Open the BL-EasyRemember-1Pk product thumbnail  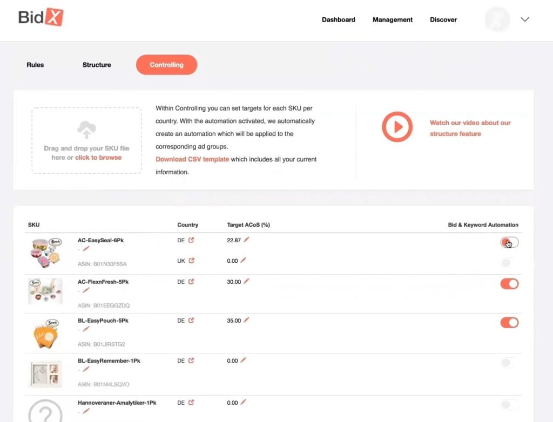45,373
